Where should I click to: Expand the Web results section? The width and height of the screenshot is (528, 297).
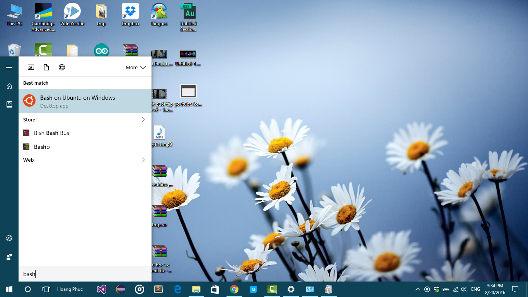pos(143,160)
